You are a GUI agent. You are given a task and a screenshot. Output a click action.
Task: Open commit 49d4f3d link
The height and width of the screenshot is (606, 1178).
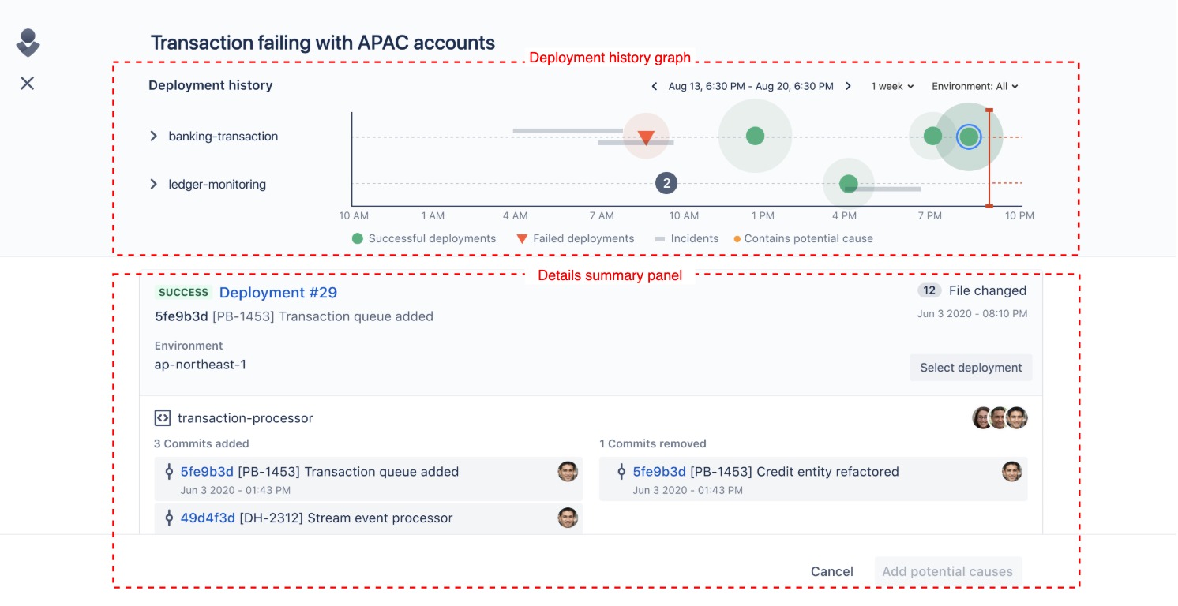[208, 518]
